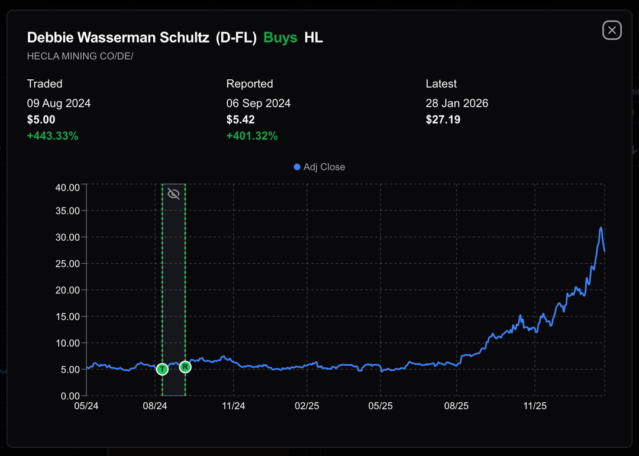Click the +443.33% traded gain figure

pyautogui.click(x=53, y=136)
